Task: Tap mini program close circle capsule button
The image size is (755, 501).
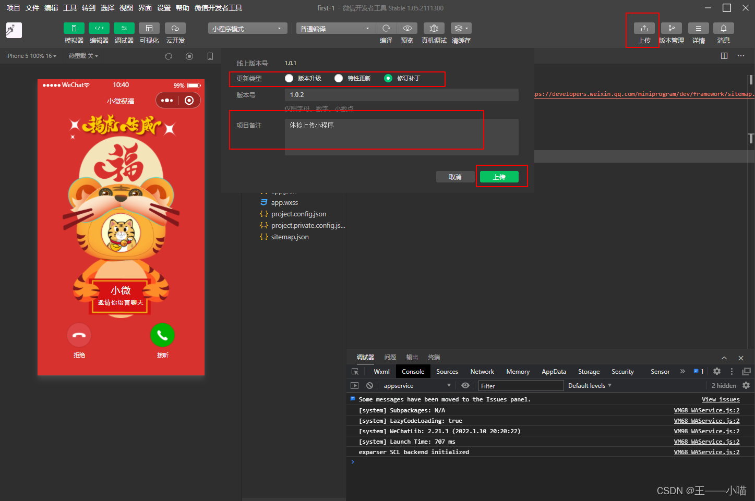Action: coord(189,100)
